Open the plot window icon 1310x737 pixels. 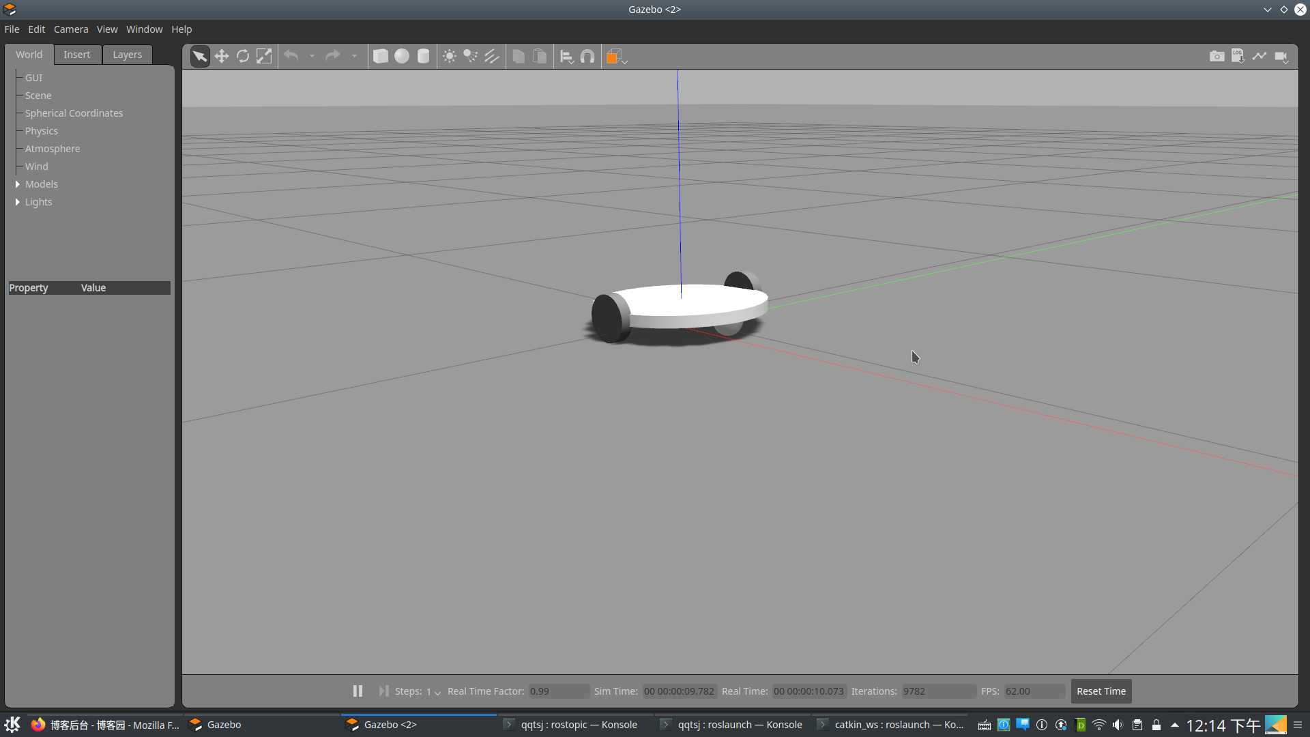(1260, 57)
